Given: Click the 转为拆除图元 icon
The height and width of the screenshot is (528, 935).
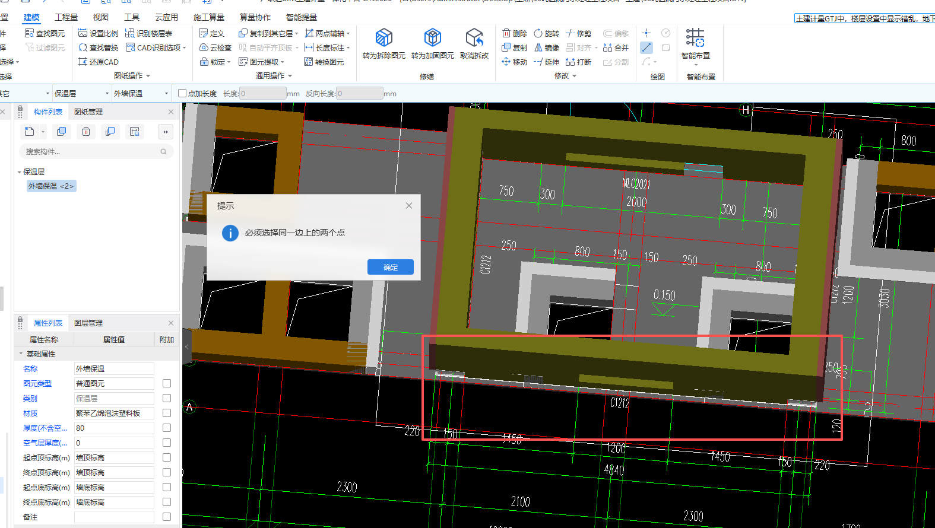Looking at the screenshot, I should (x=383, y=38).
